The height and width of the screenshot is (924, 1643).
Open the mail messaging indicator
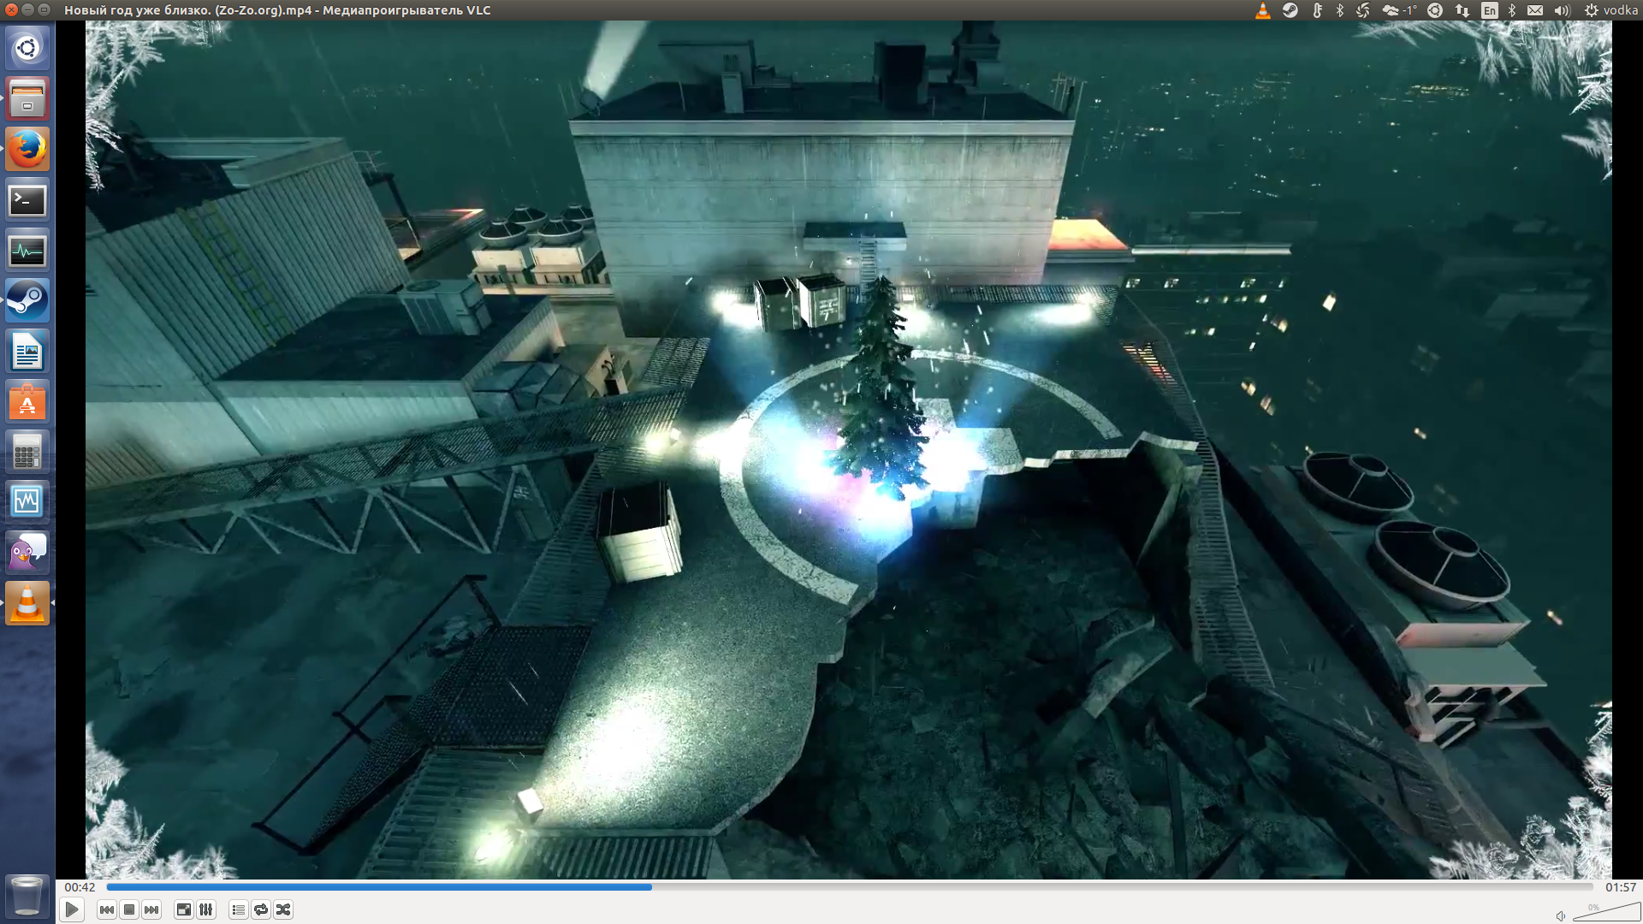click(x=1535, y=10)
